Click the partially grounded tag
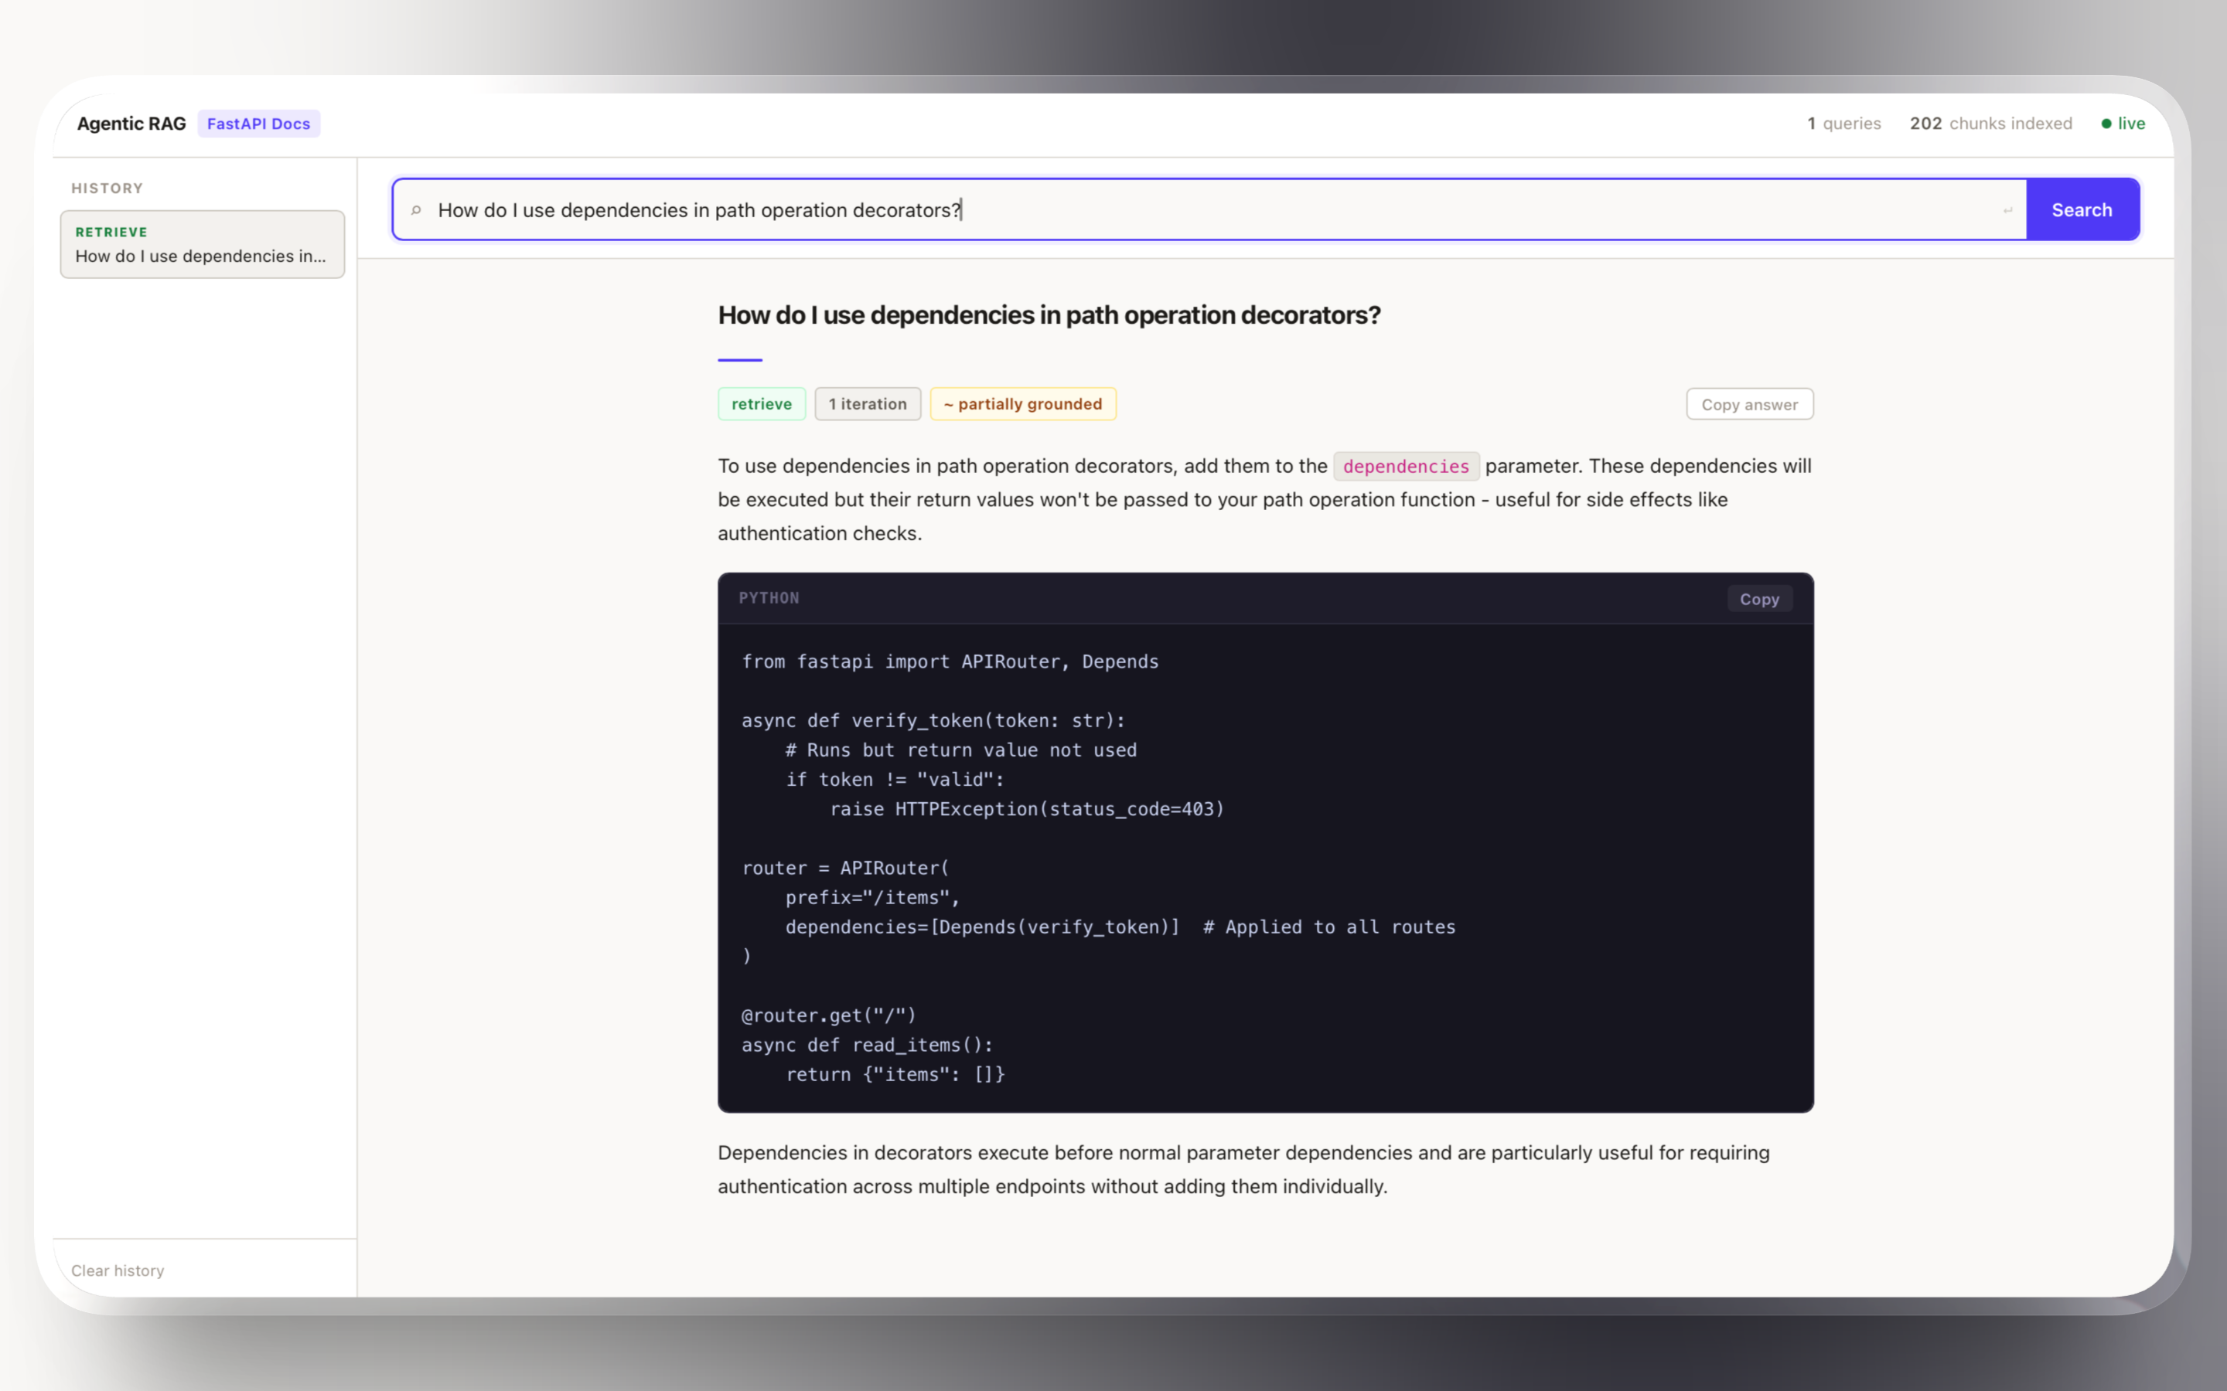This screenshot has height=1391, width=2227. click(1022, 404)
